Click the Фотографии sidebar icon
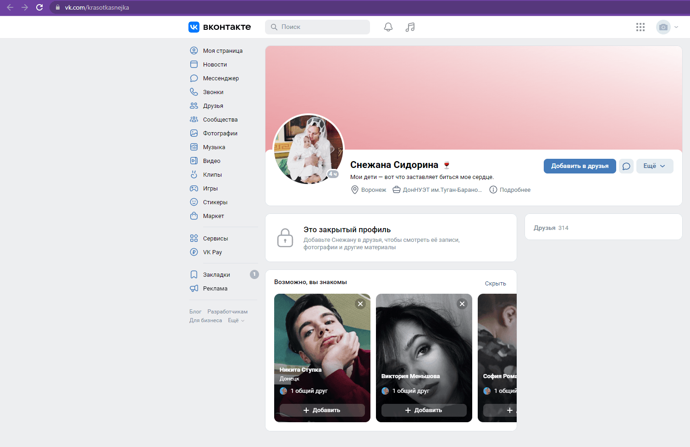The height and width of the screenshot is (447, 690). pyautogui.click(x=194, y=133)
